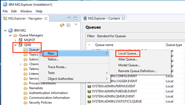Viewport: 185px width, 105px height.
Task: Collapse the Queue Managers folder
Action: 10,35
